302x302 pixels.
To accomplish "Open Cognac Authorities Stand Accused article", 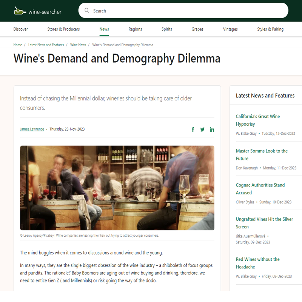I will (260, 189).
